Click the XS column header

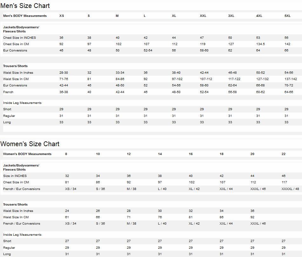pyautogui.click(x=62, y=16)
